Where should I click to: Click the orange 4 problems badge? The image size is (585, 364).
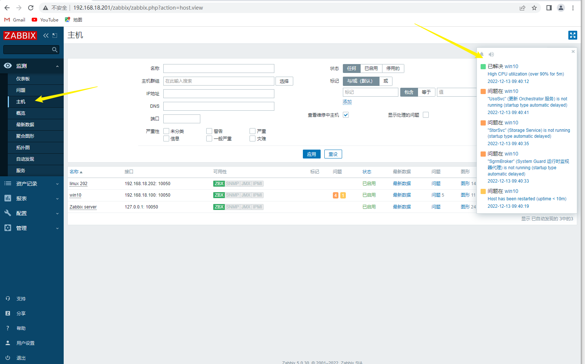335,195
